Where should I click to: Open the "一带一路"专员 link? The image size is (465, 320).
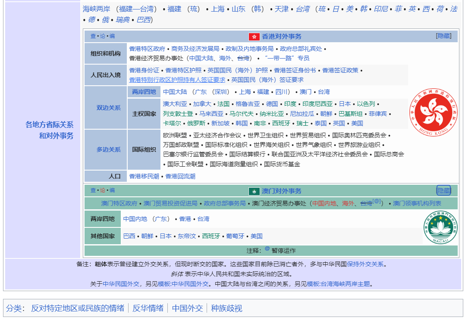[287, 58]
